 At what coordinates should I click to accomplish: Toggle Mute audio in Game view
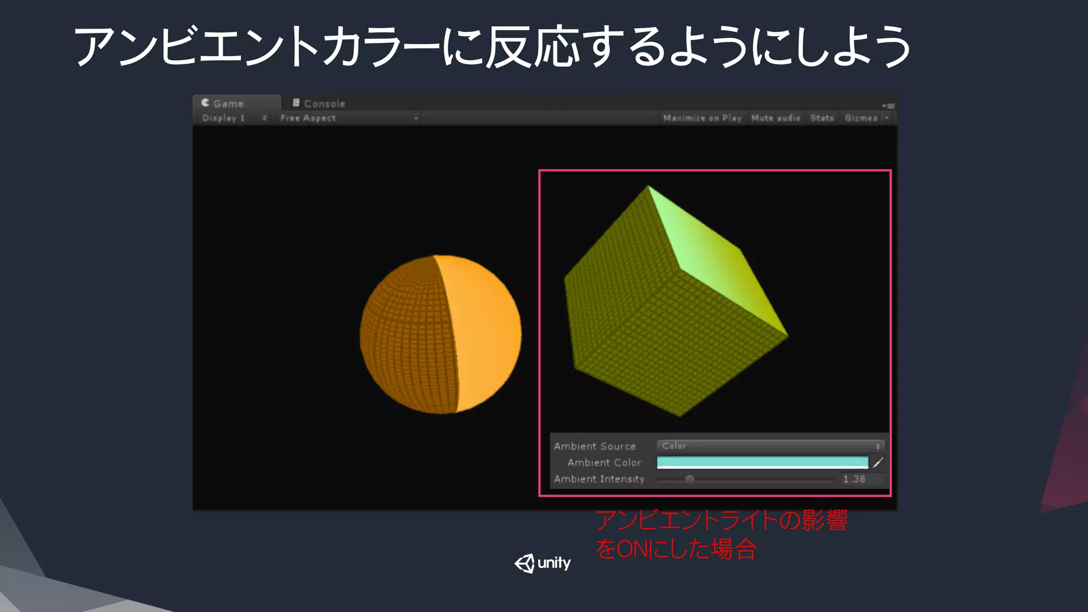776,118
